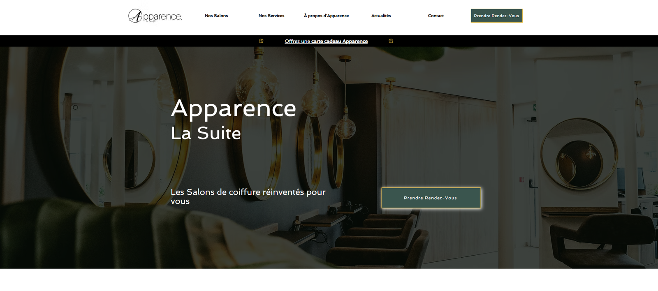Click the Apparence logo in header
Viewport: 658px width, 291px height.
click(x=155, y=16)
